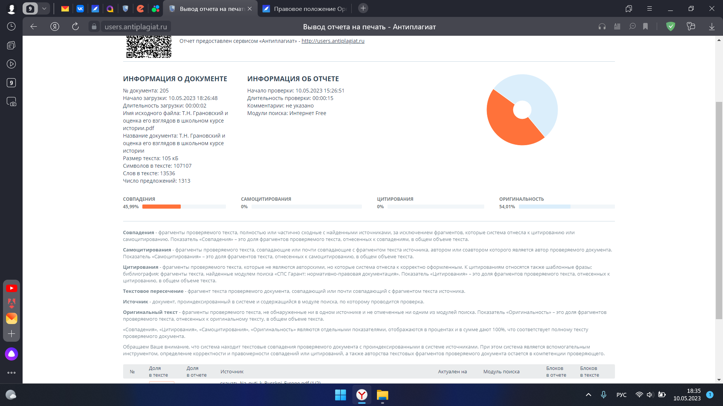This screenshot has height=406, width=723.
Task: Open the password manager toolbar icon
Action: click(691, 26)
